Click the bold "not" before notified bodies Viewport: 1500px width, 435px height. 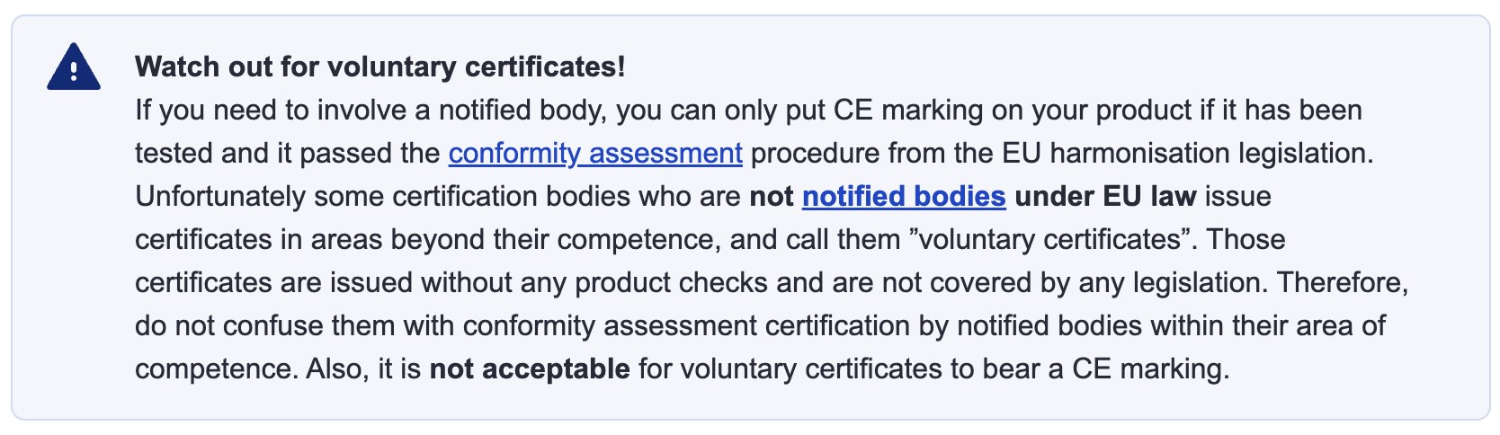771,196
